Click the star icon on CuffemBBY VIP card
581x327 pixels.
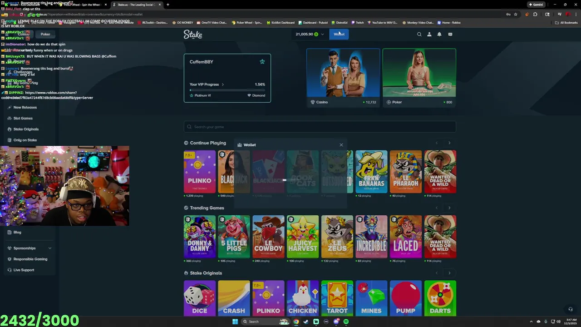(262, 61)
